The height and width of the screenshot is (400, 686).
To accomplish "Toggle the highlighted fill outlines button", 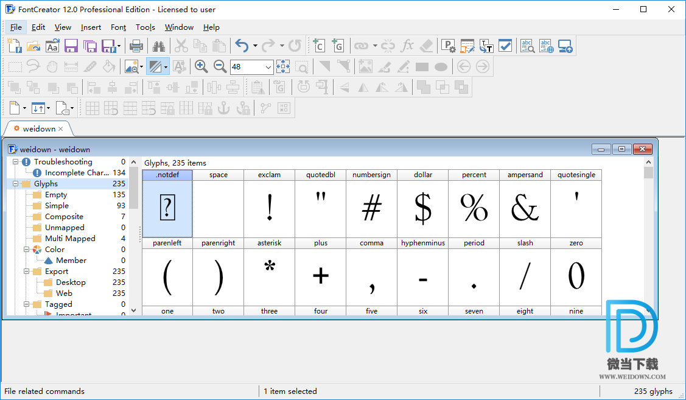I will point(155,67).
